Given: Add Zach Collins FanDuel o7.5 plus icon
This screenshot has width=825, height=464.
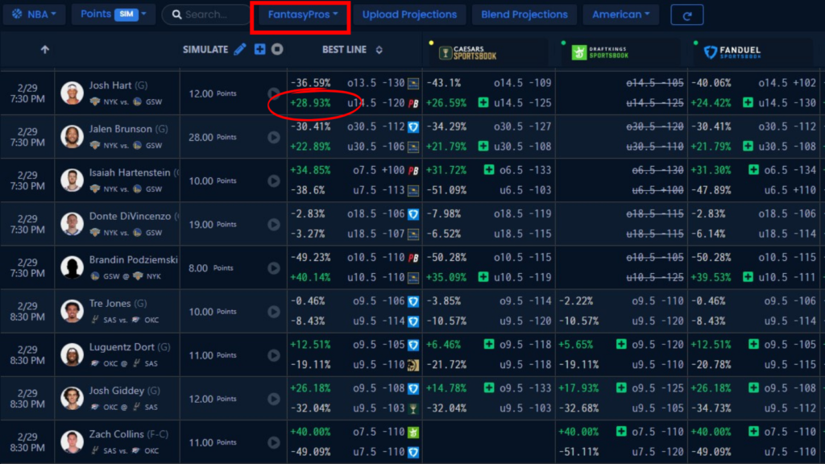Looking at the screenshot, I should 753,432.
